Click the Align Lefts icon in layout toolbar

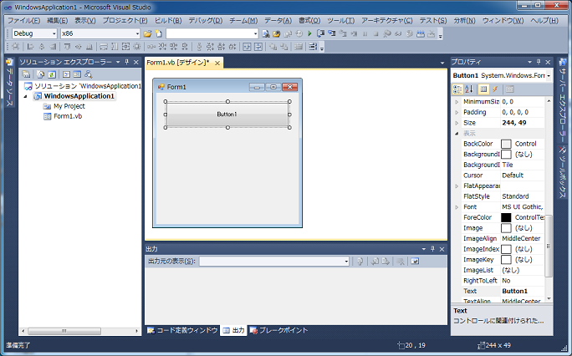point(31,47)
